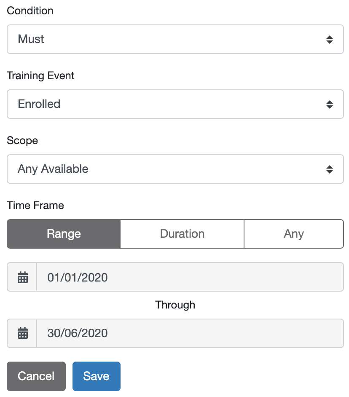This screenshot has height=397, width=349.
Task: Switch Time Frame to Any
Action: click(x=294, y=234)
